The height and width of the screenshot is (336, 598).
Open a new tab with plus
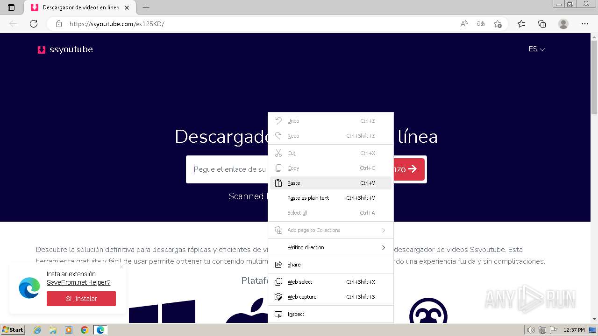pyautogui.click(x=146, y=7)
